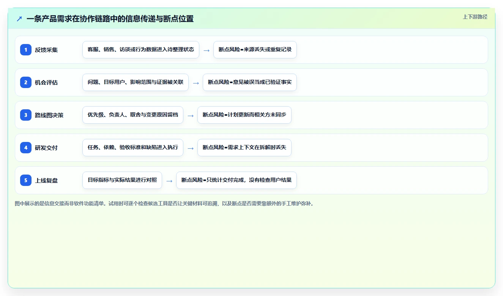This screenshot has width=503, height=296.
Task: Click the arrow icon beside the title
Action: (19, 19)
